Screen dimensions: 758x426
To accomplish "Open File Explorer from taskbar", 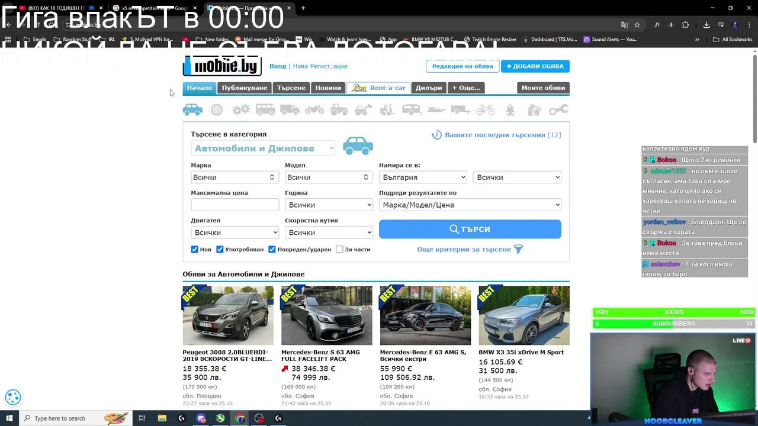I will pyautogui.click(x=162, y=418).
